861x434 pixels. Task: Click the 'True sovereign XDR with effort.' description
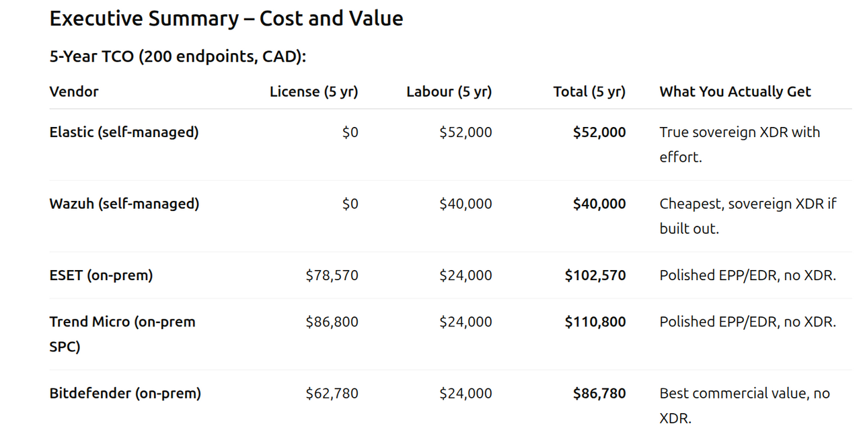tap(740, 144)
